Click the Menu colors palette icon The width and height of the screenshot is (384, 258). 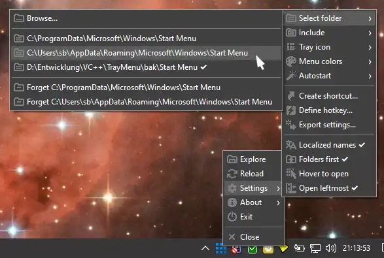pos(291,61)
